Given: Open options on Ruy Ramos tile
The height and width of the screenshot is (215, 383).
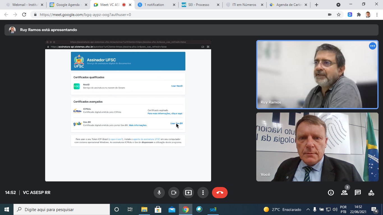Looking at the screenshot, I should pyautogui.click(x=372, y=46).
